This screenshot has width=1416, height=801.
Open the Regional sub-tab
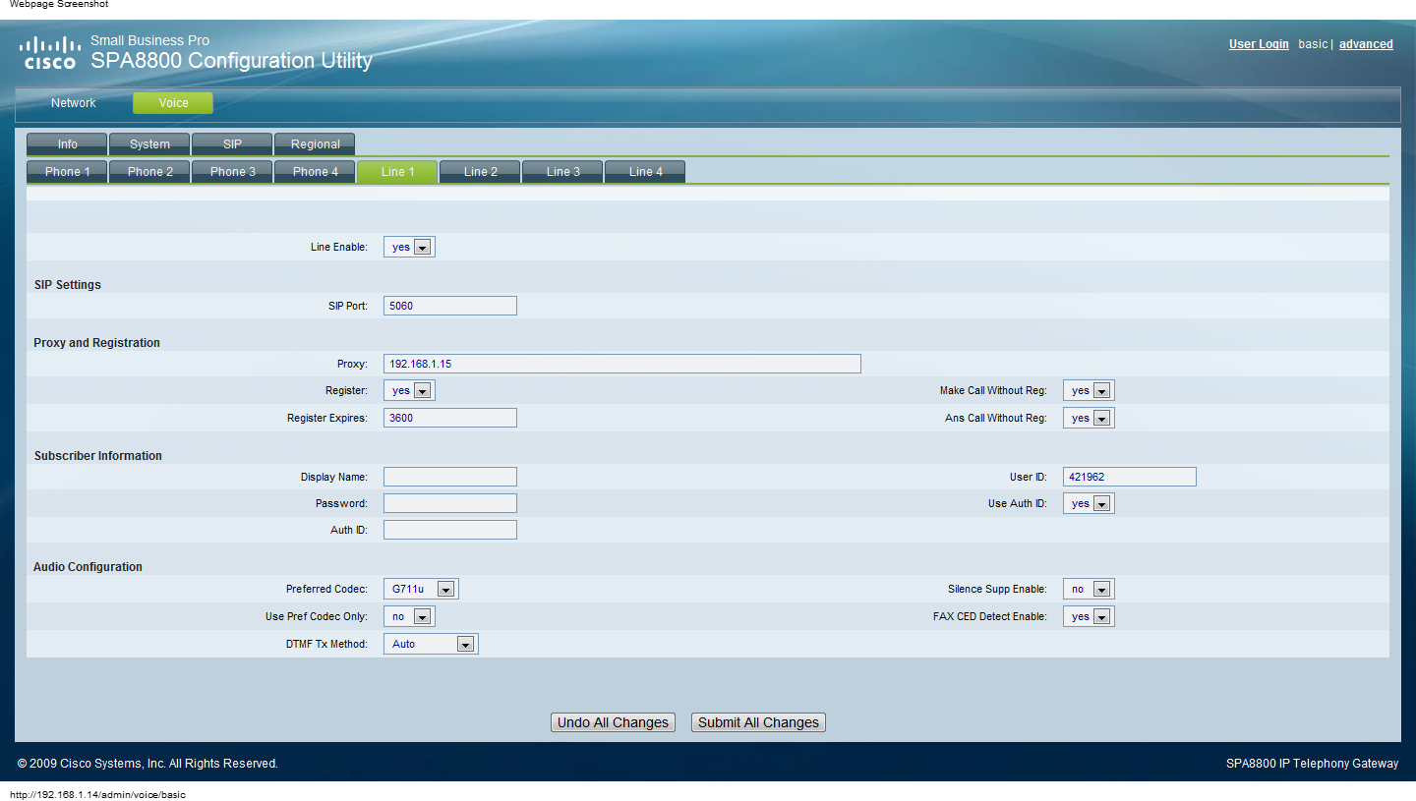pyautogui.click(x=315, y=144)
